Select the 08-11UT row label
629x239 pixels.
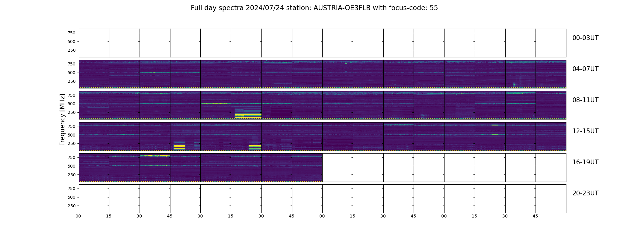585,100
